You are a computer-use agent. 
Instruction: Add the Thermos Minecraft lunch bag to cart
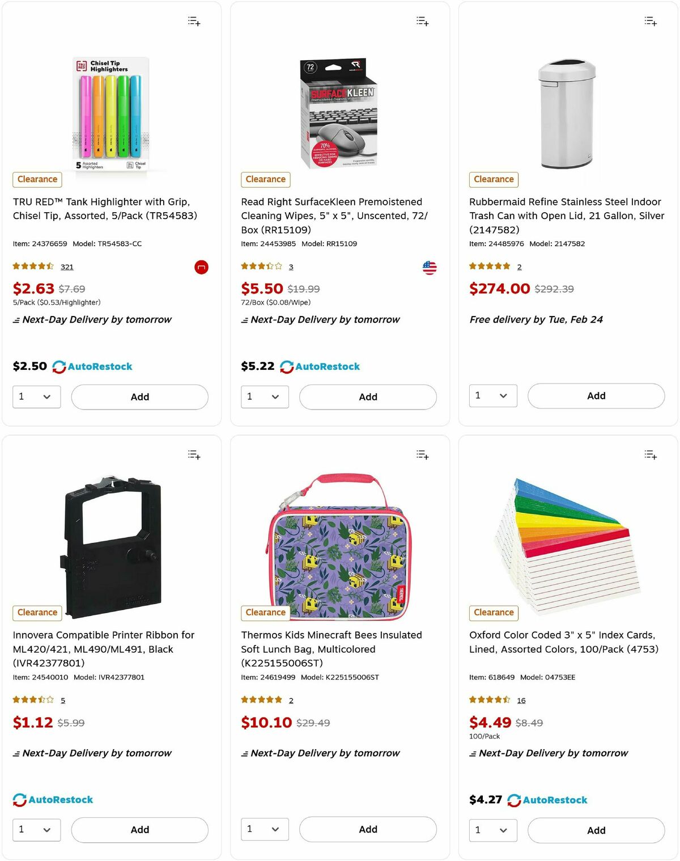point(367,829)
